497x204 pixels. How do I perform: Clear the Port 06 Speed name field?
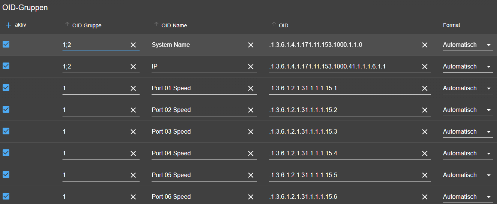tap(251, 197)
